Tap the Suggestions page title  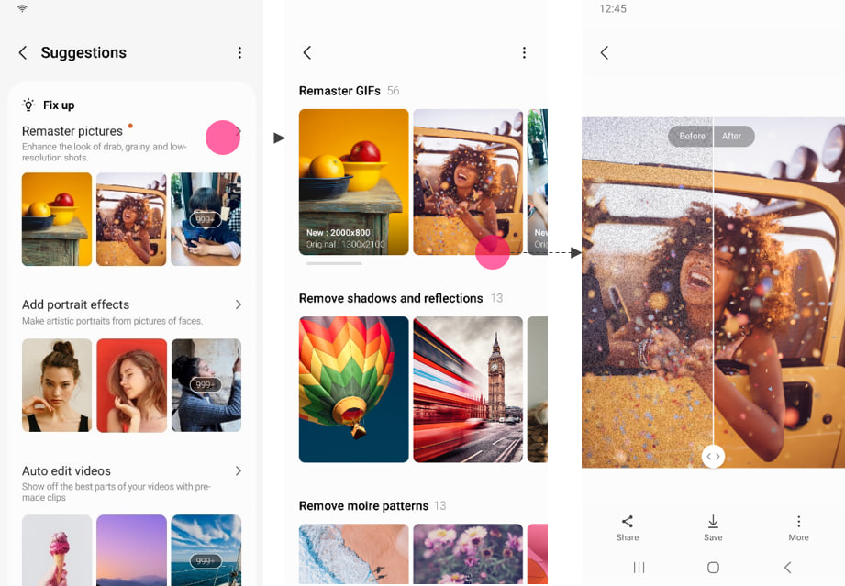point(83,52)
